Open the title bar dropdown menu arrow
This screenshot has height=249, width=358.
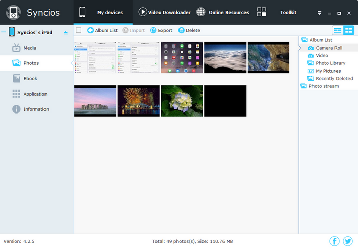[x=319, y=13]
